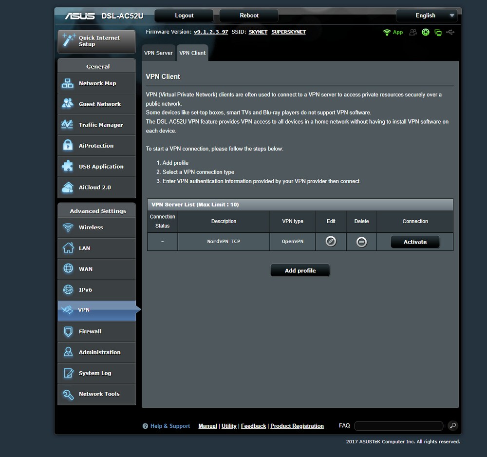Click the FAQ search magnifier icon

pyautogui.click(x=453, y=426)
